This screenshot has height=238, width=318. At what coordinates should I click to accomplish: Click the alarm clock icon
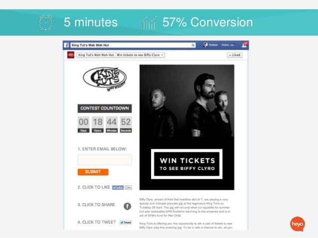click(x=46, y=23)
